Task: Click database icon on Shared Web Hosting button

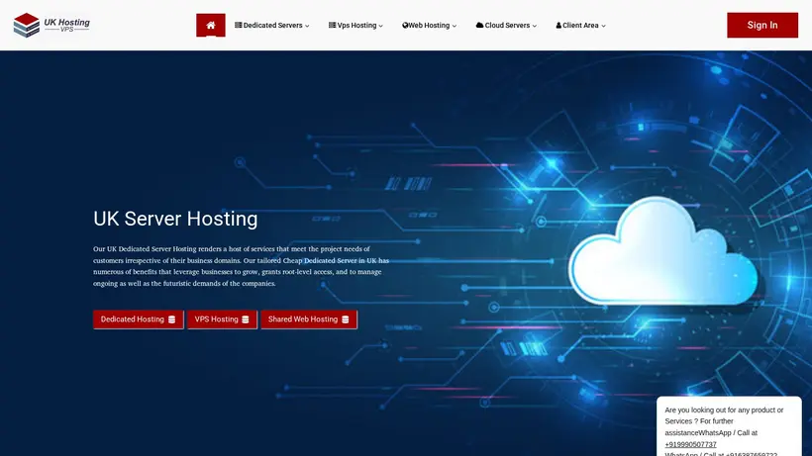Action: pos(346,319)
